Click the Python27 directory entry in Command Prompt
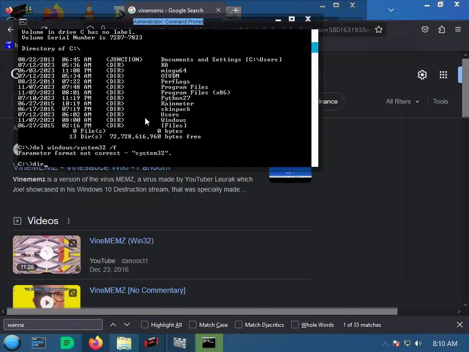469x352 pixels. 175,98
